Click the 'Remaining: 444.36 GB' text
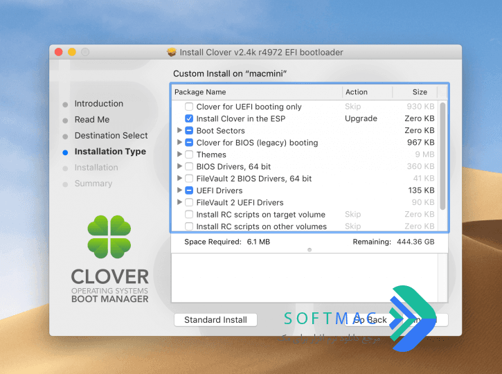 point(393,242)
